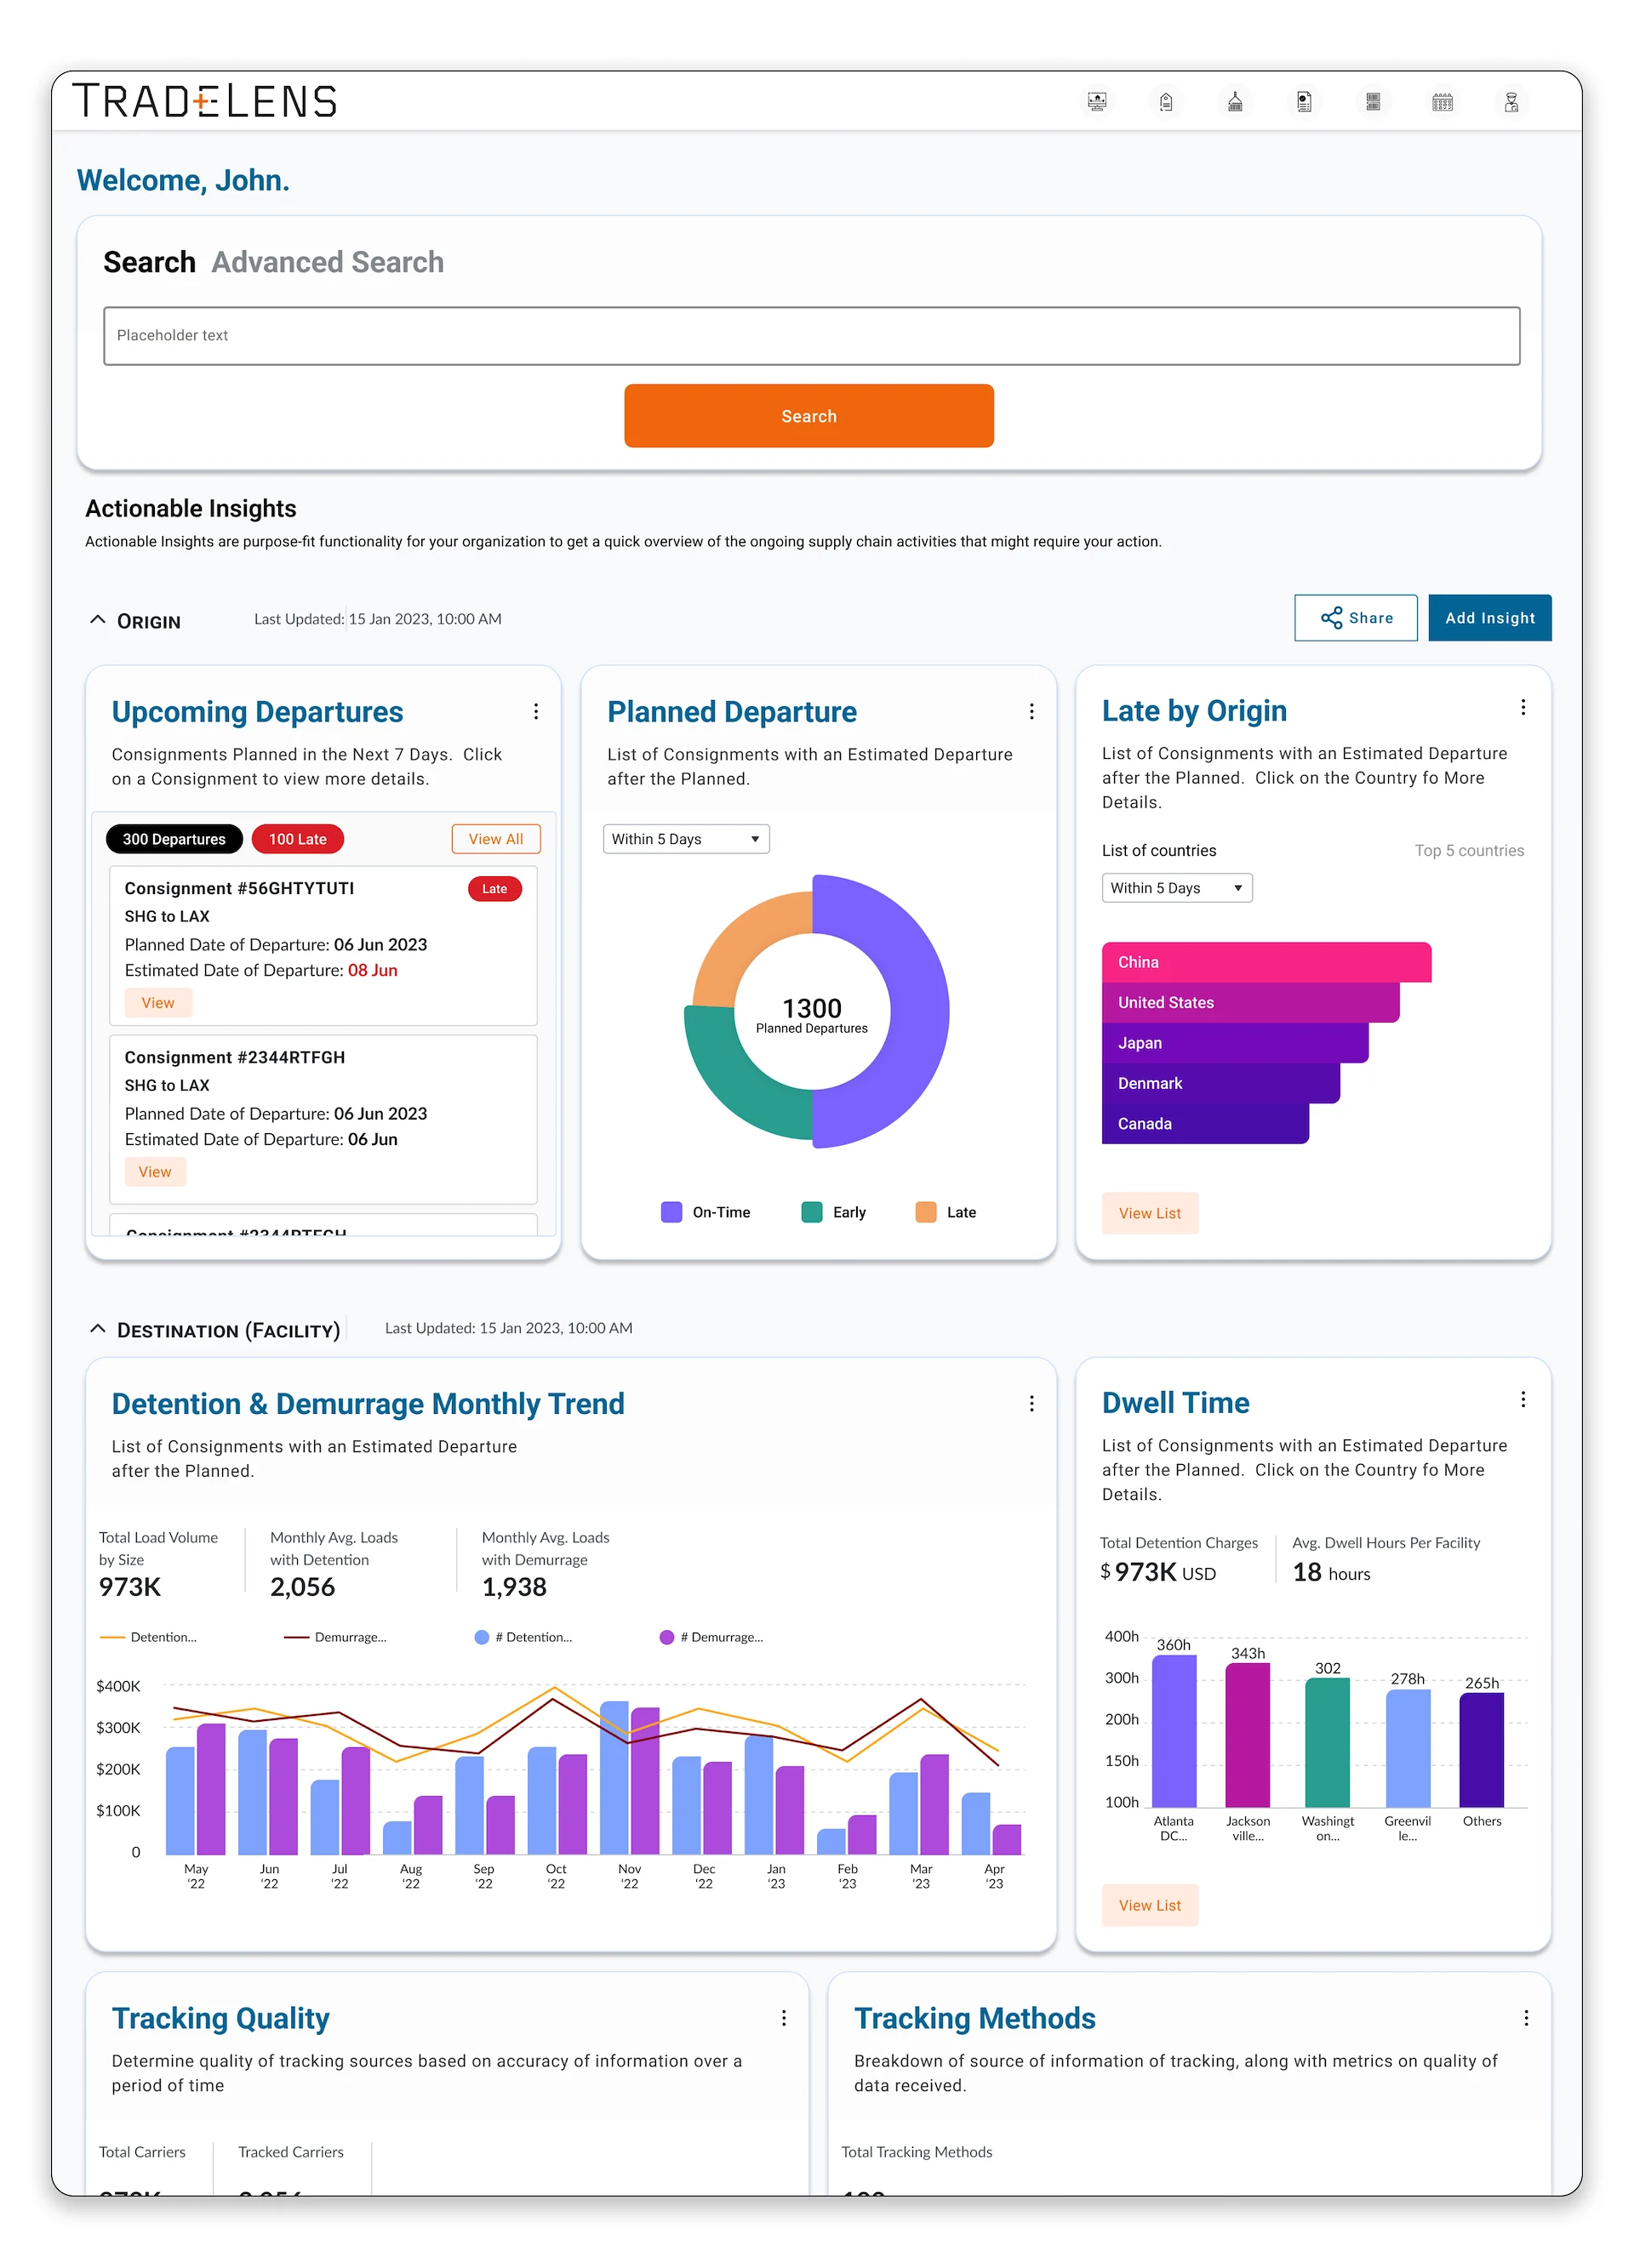The height and width of the screenshot is (2268, 1634).
Task: View consignment #2344RTFGH details
Action: 155,1172
